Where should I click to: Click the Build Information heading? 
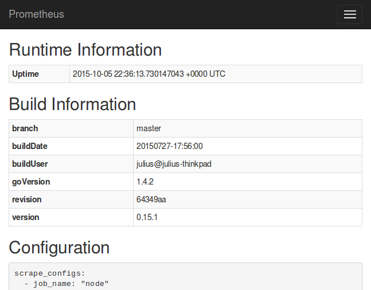tap(72, 104)
